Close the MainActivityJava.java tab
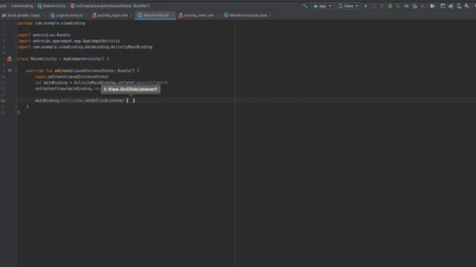The width and height of the screenshot is (476, 267). pos(270,15)
